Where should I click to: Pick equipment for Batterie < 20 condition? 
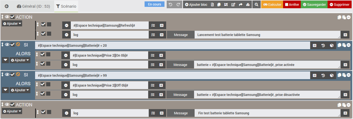pyautogui.click(x=332, y=45)
